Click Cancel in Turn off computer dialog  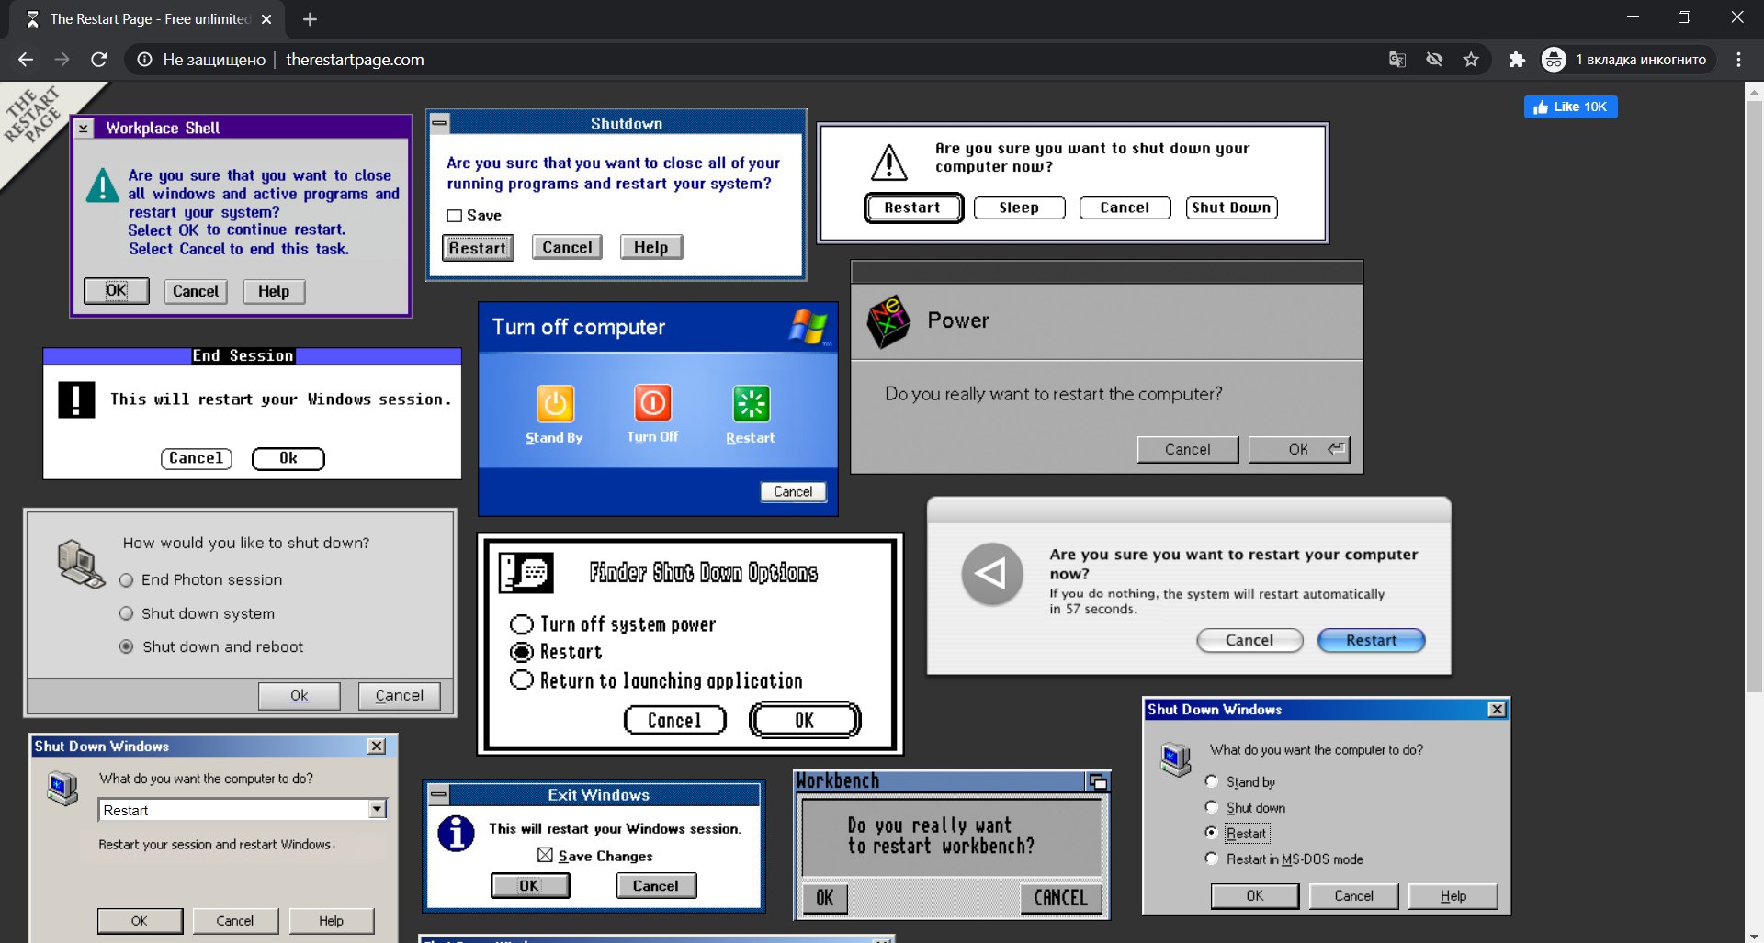(x=793, y=491)
